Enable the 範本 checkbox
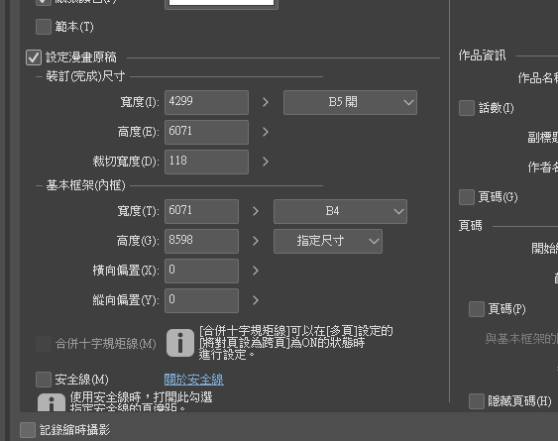The height and width of the screenshot is (441, 558). 44,27
